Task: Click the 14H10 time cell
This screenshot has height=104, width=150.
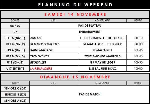Action: click(x=138, y=38)
